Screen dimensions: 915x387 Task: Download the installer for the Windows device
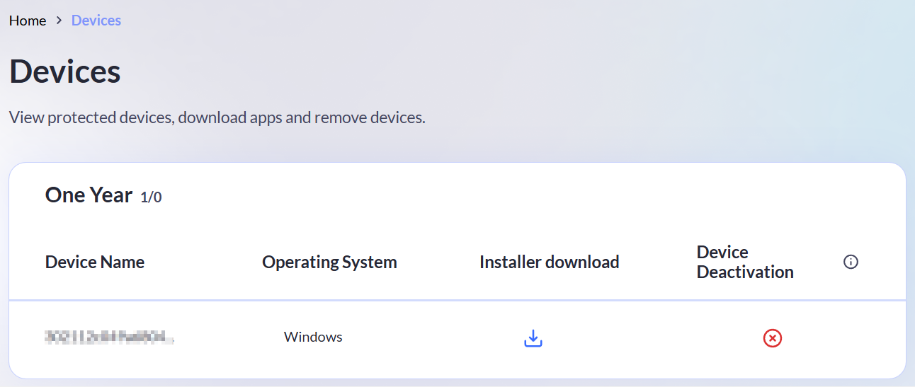[533, 338]
